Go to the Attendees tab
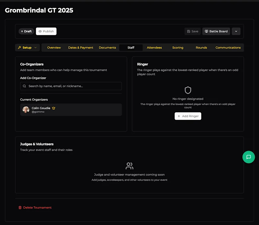 coord(154,48)
